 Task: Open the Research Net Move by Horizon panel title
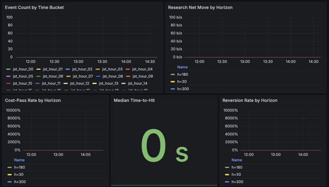(200, 7)
